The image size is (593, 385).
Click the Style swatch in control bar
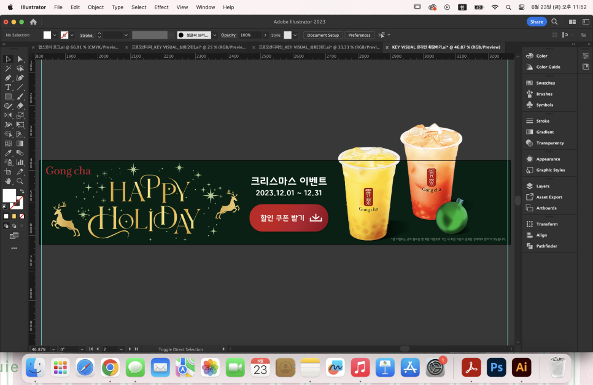click(x=287, y=35)
